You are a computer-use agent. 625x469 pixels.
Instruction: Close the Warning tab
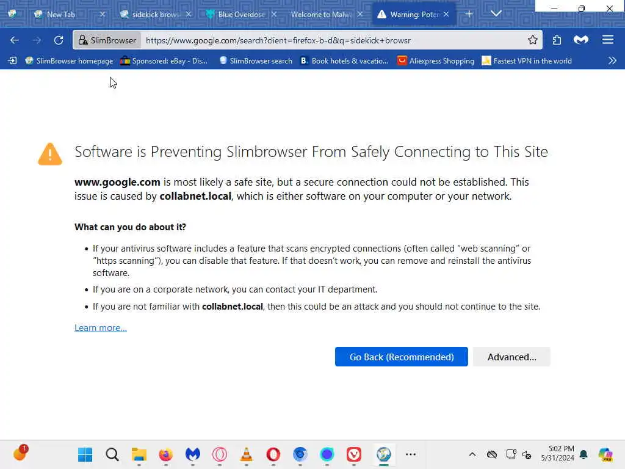pyautogui.click(x=446, y=15)
